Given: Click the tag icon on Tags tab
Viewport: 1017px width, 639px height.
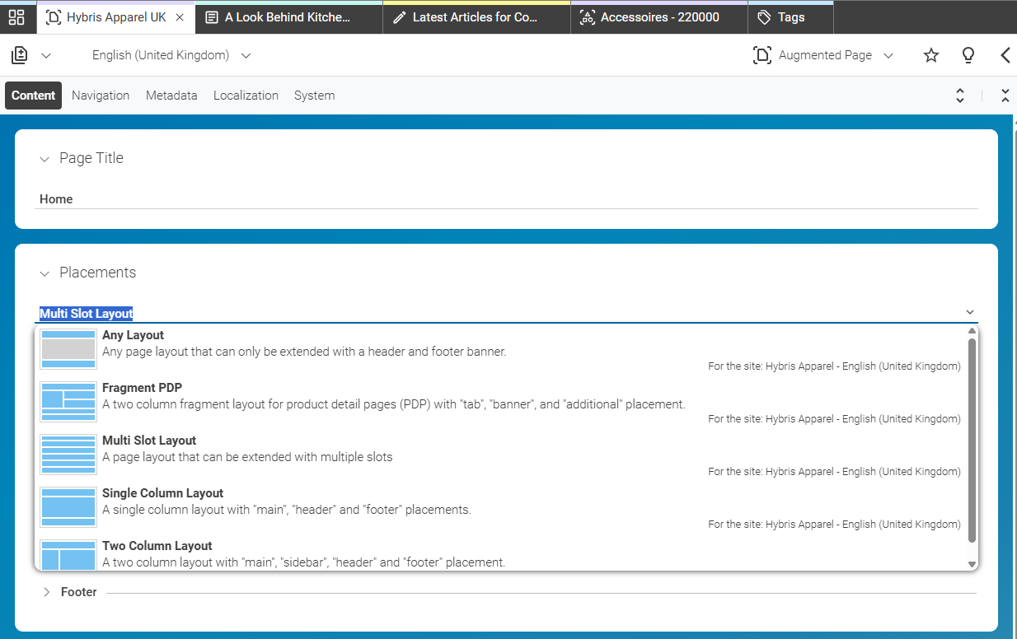Looking at the screenshot, I should point(764,17).
